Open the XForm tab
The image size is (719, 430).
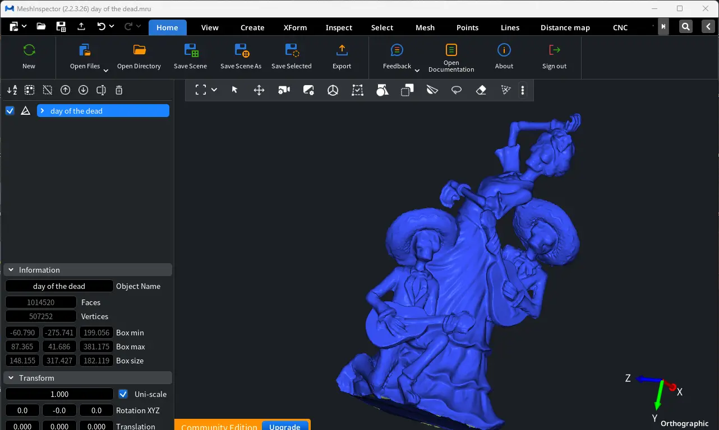[x=295, y=27]
